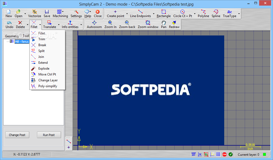
Task: Click the New file icon
Action: click(9, 14)
